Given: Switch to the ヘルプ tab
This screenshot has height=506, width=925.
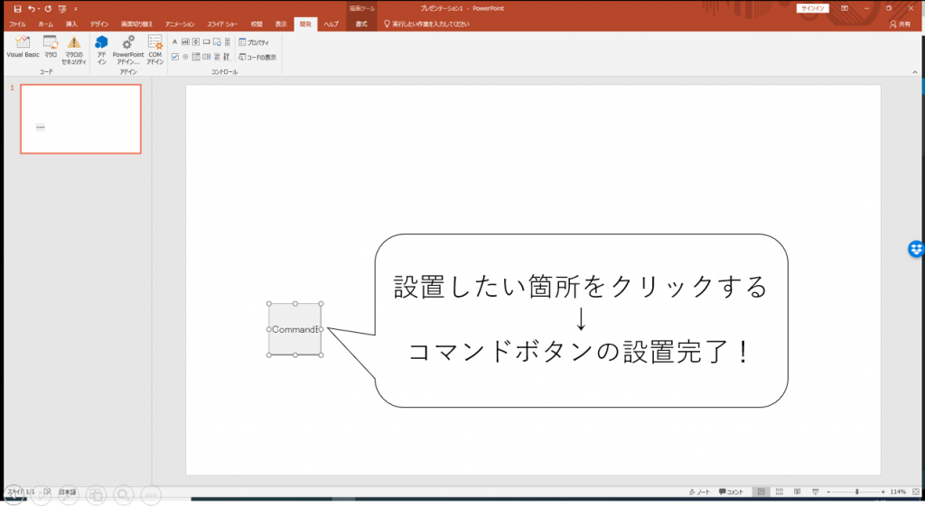Looking at the screenshot, I should coord(331,24).
